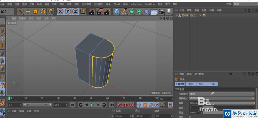Toggle the X axis lock
This screenshot has width=258, height=118.
[x=60, y=11]
